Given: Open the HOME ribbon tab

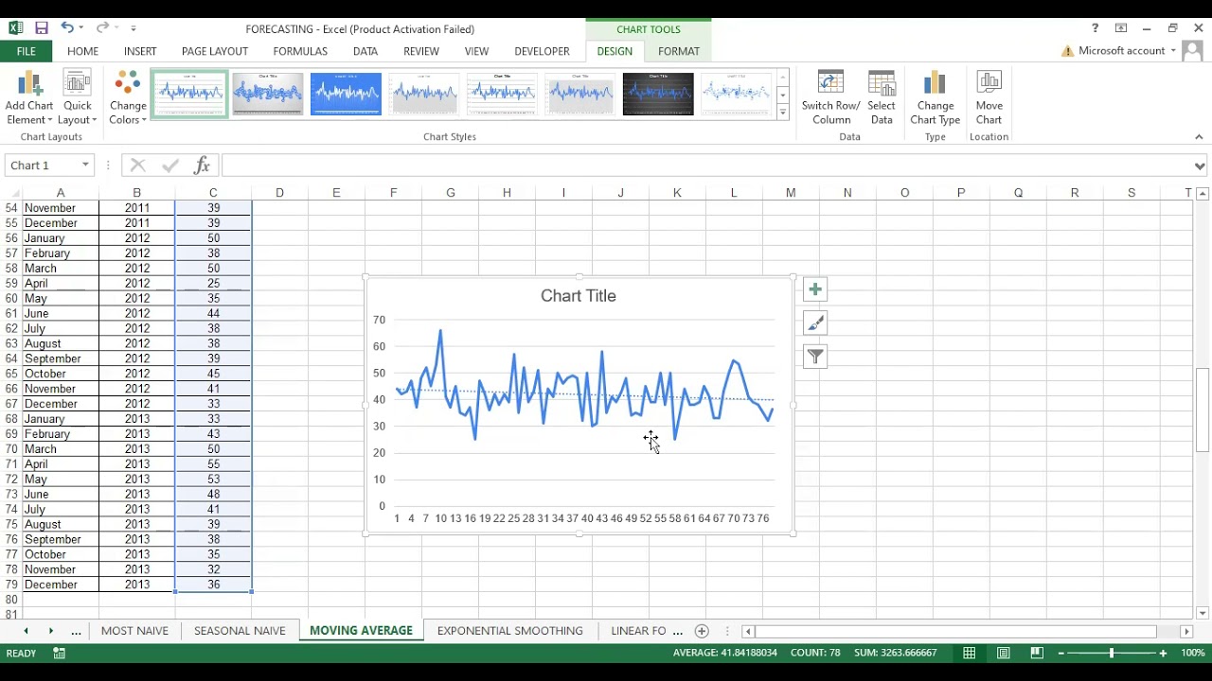Looking at the screenshot, I should click(82, 51).
